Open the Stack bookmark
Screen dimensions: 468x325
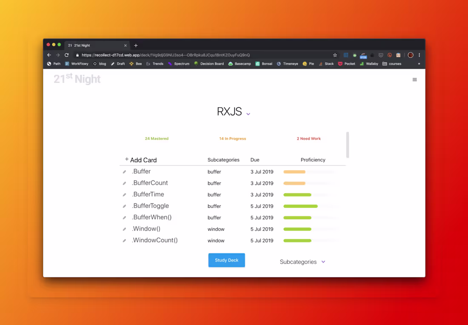(326, 63)
